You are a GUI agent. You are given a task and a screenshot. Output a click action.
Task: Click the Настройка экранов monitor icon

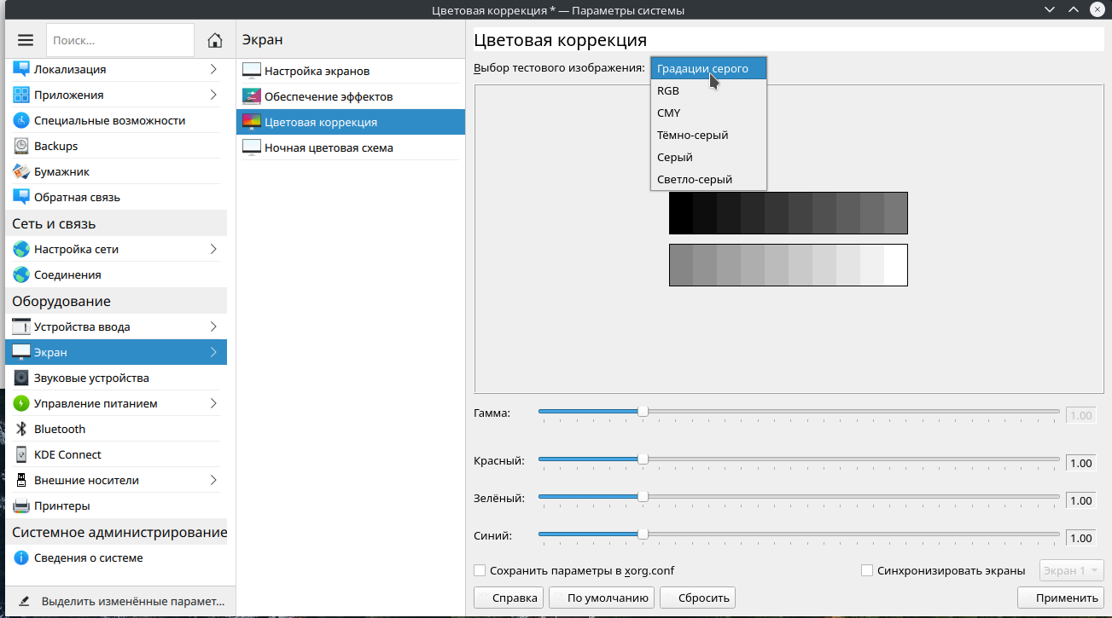252,71
